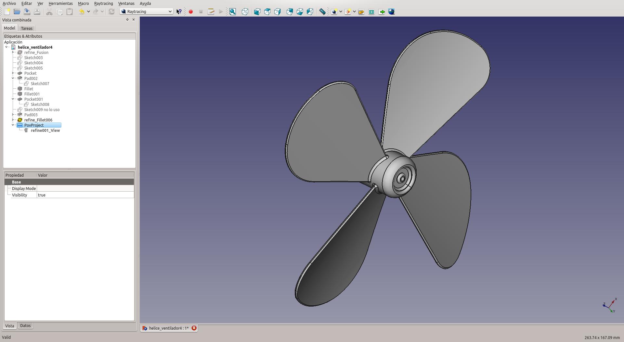Screen dimensions: 624x342
Task: Click the Display Mode property value field
Action: click(x=85, y=188)
